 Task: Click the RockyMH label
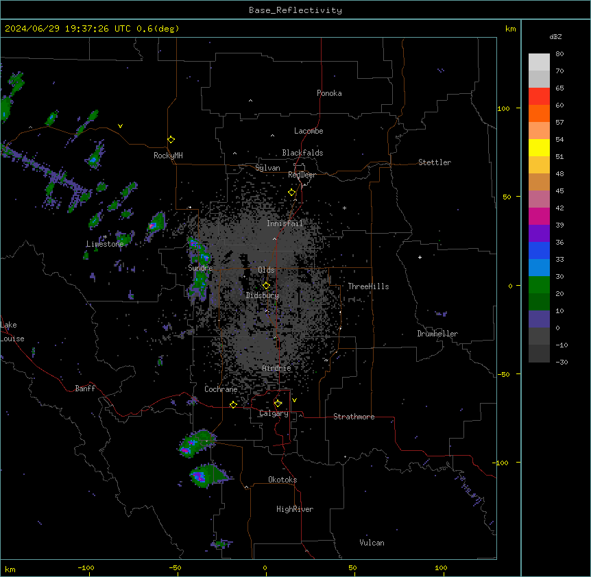coord(168,156)
